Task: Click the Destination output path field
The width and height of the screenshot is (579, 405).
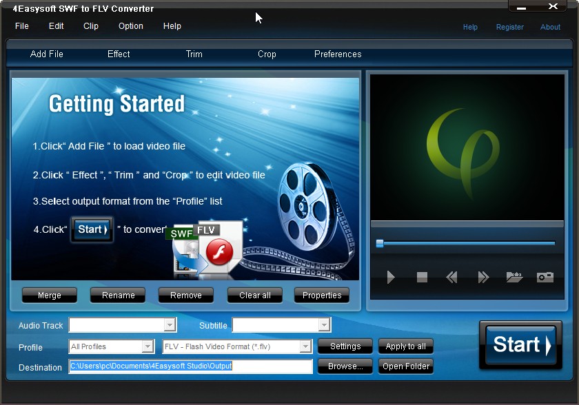Action: point(190,367)
